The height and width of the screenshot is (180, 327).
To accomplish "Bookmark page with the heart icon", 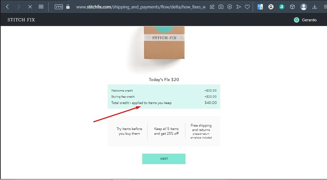I will pyautogui.click(x=247, y=7).
